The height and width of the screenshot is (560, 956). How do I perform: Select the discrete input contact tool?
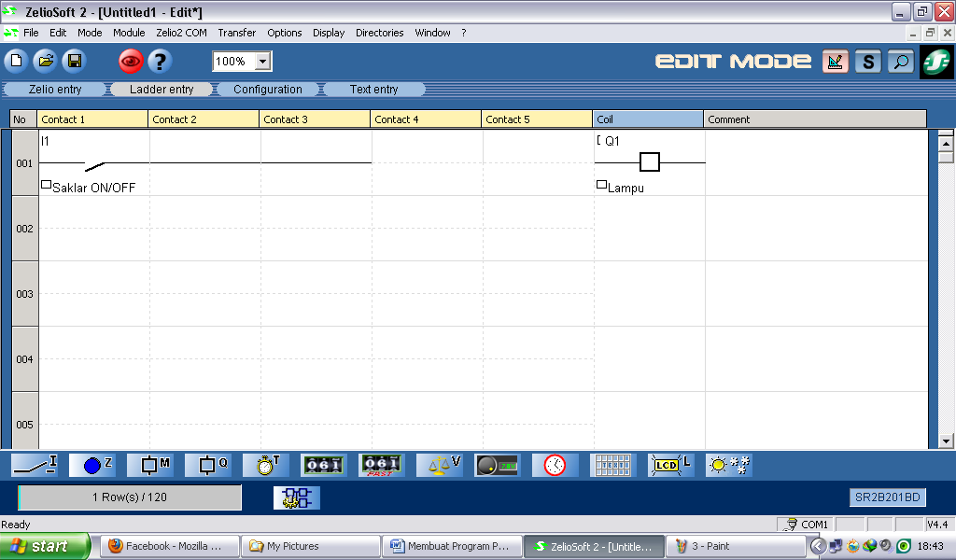[x=35, y=465]
